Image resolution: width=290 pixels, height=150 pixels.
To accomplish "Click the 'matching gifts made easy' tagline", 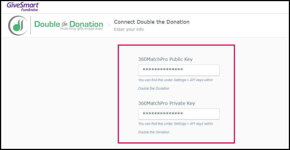I will (x=81, y=29).
